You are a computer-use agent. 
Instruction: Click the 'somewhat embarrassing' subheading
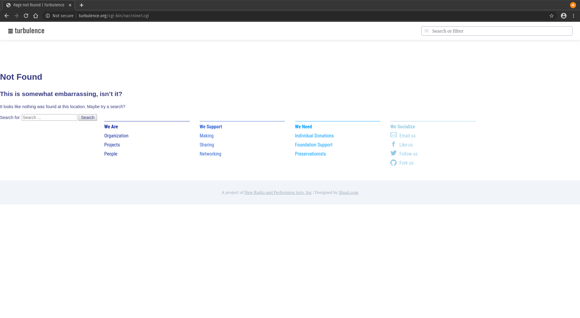pyautogui.click(x=61, y=94)
